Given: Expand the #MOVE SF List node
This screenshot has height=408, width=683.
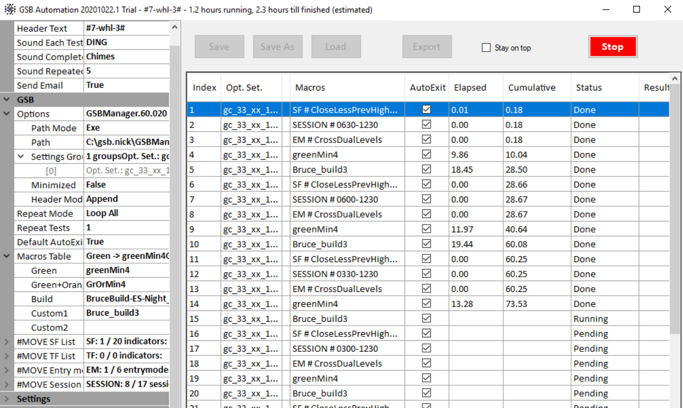Looking at the screenshot, I should pos(7,341).
